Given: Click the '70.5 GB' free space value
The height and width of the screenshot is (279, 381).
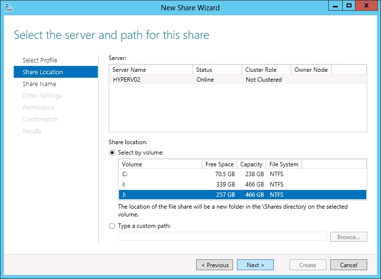Looking at the screenshot, I should pyautogui.click(x=225, y=174).
